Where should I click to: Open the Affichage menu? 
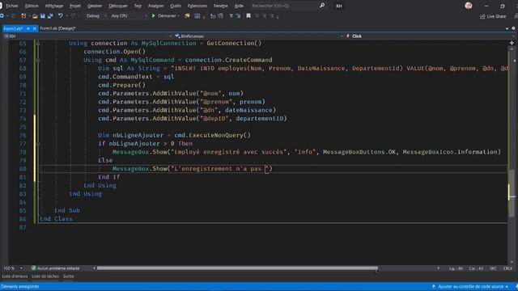(x=54, y=6)
